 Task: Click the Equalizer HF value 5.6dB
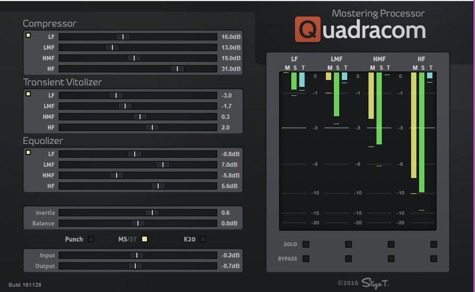tap(230, 186)
